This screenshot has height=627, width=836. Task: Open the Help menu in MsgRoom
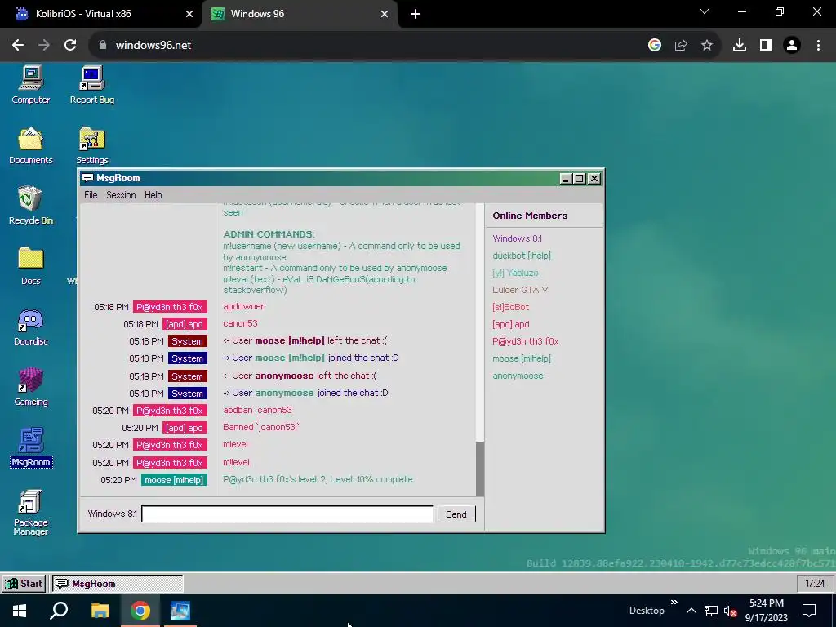[153, 195]
